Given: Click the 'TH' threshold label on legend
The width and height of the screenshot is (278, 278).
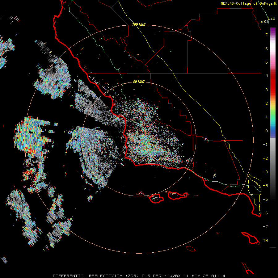Looking at the screenshot, I should tap(265, 241).
